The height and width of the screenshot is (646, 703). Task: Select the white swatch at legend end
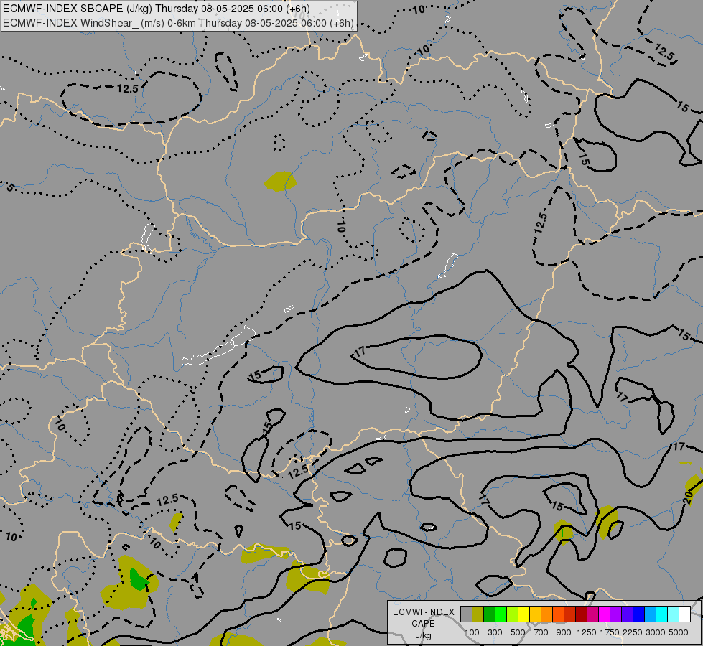pyautogui.click(x=685, y=614)
